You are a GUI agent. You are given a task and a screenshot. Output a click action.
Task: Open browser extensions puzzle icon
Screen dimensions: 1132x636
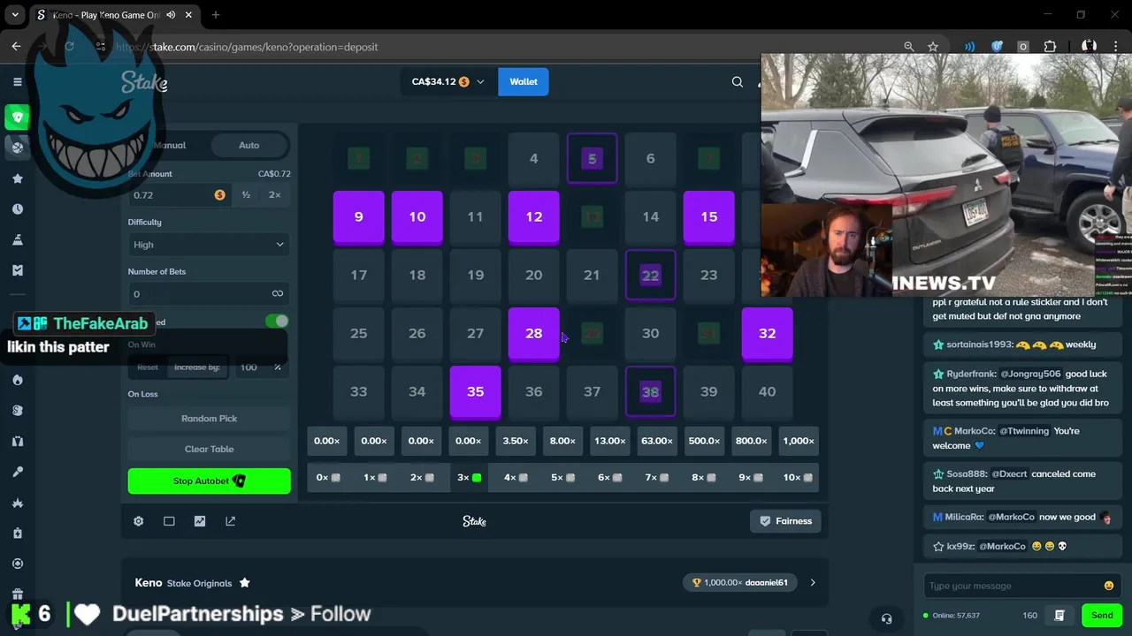[1051, 47]
